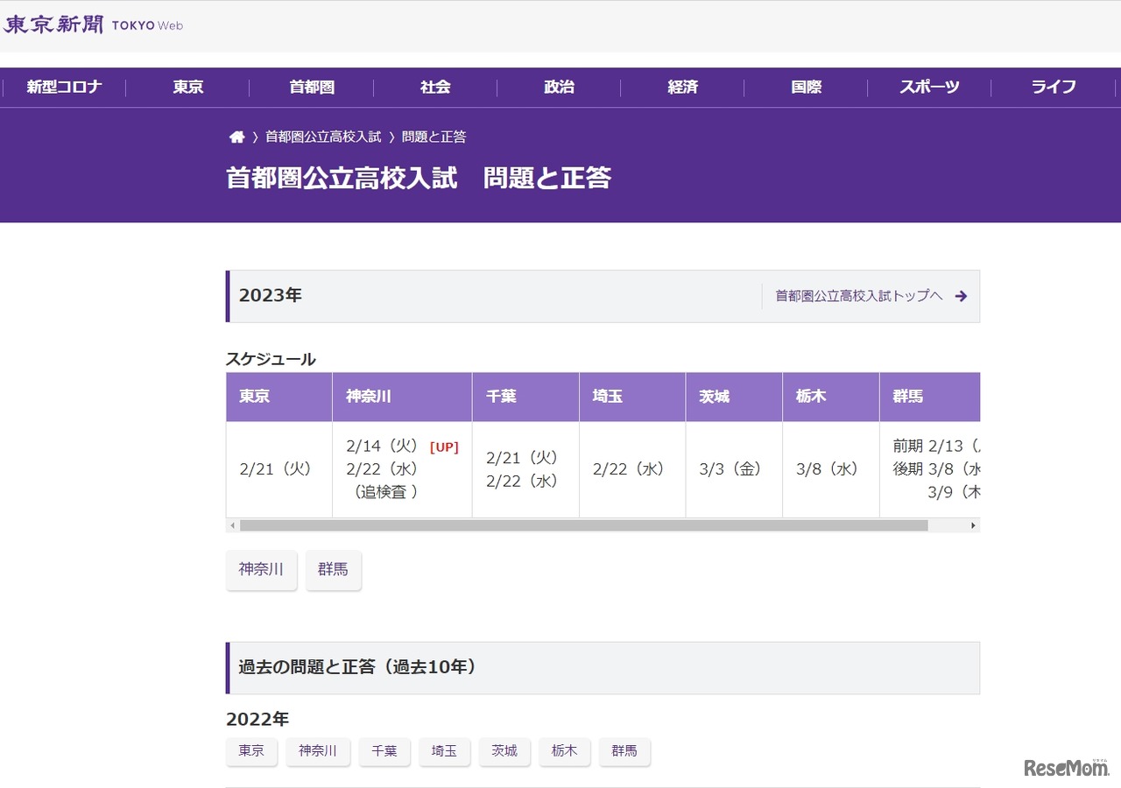This screenshot has height=788, width=1121.
Task: Navigate to the 国際 section
Action: pyautogui.click(x=805, y=88)
